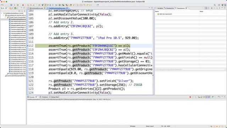Click the Writable status bar entry
Screen dimensions: 227x128
pyautogui.click(x=133, y=126)
